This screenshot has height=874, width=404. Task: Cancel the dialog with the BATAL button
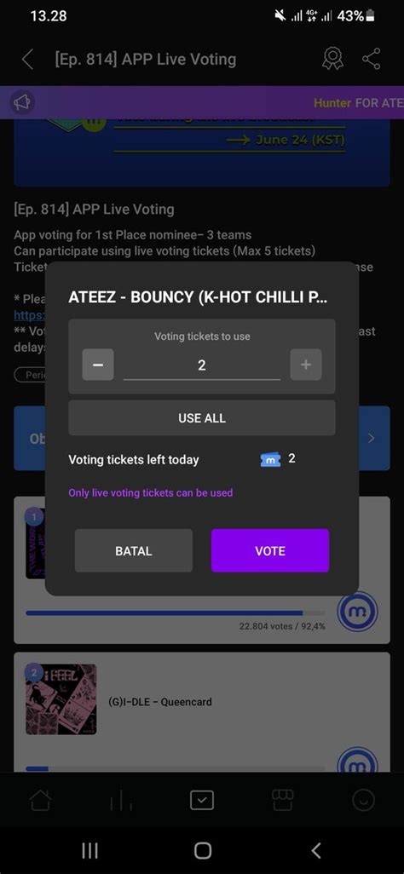coord(134,550)
